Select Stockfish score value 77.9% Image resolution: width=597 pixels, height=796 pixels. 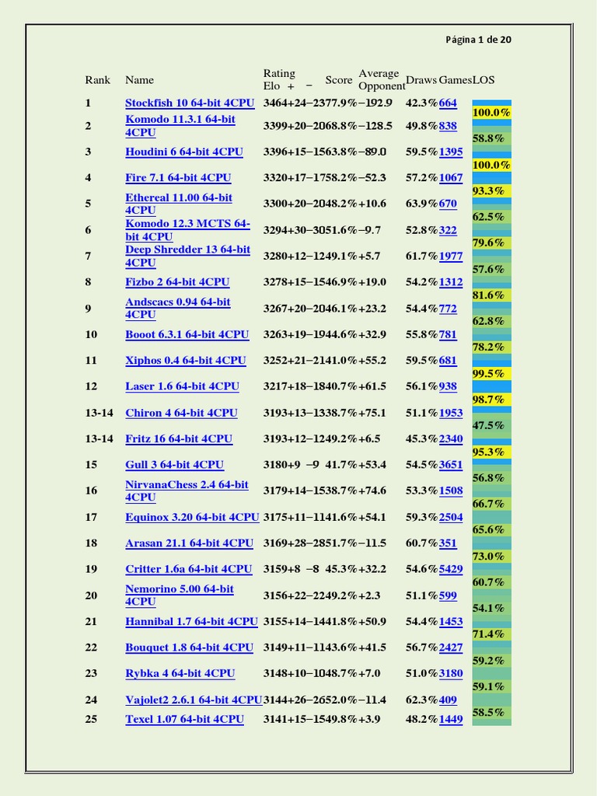341,103
